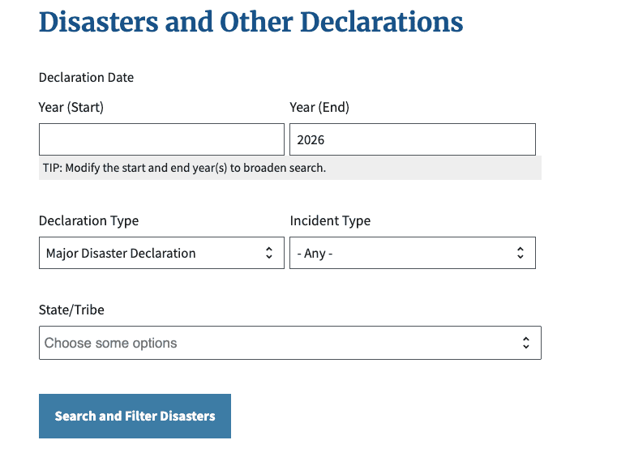Viewport: 617px width, 453px height.
Task: Click the Year (Start) label
Action: pyautogui.click(x=71, y=107)
